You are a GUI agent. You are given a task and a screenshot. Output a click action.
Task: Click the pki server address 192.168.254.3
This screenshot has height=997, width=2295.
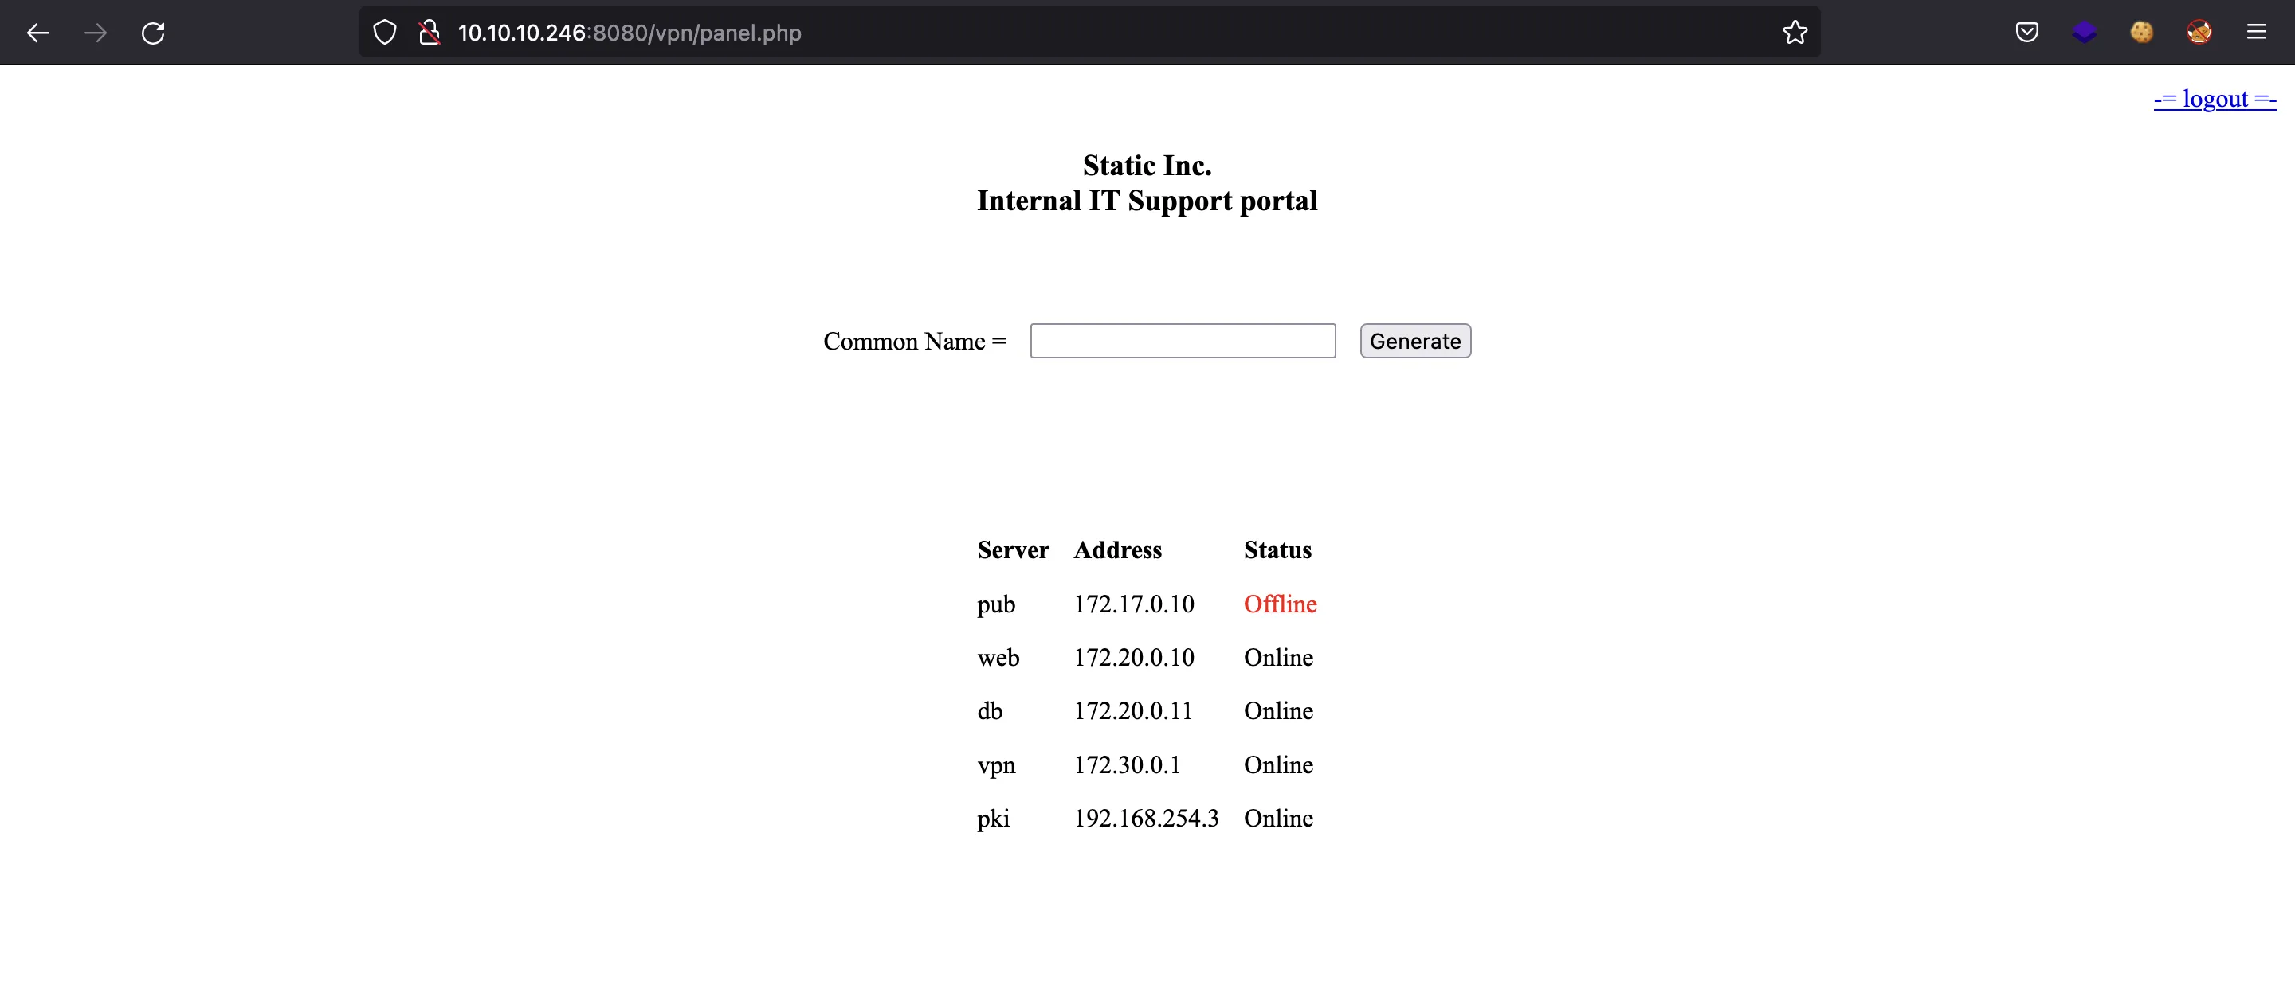coord(1146,819)
